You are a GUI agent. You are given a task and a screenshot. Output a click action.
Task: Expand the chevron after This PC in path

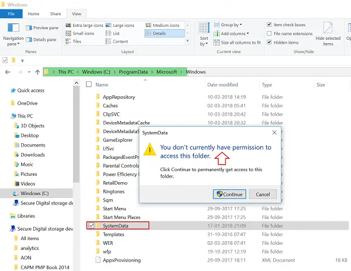point(78,72)
